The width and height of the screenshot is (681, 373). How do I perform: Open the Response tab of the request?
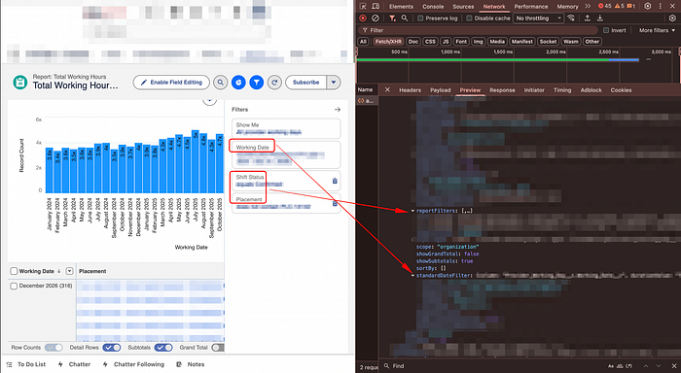(x=502, y=90)
